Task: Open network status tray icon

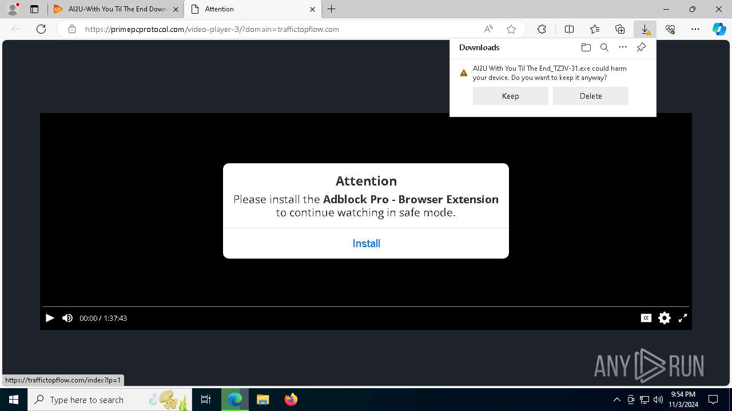Action: click(x=645, y=400)
